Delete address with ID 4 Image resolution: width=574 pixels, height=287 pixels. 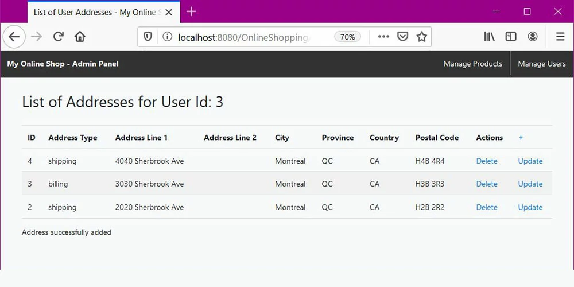pos(487,161)
